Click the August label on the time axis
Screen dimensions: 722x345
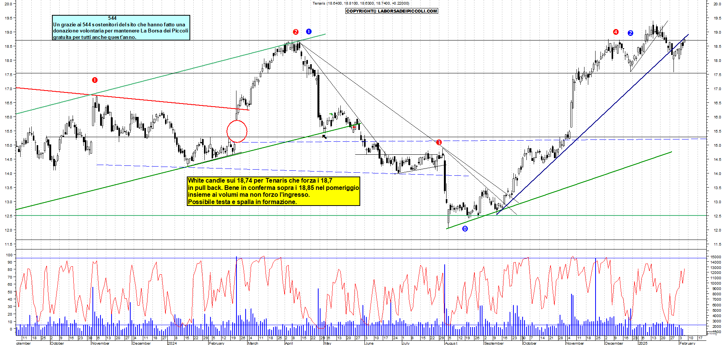(x=451, y=343)
